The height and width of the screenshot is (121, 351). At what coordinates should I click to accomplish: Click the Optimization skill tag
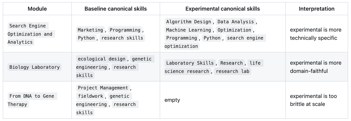tap(234, 30)
